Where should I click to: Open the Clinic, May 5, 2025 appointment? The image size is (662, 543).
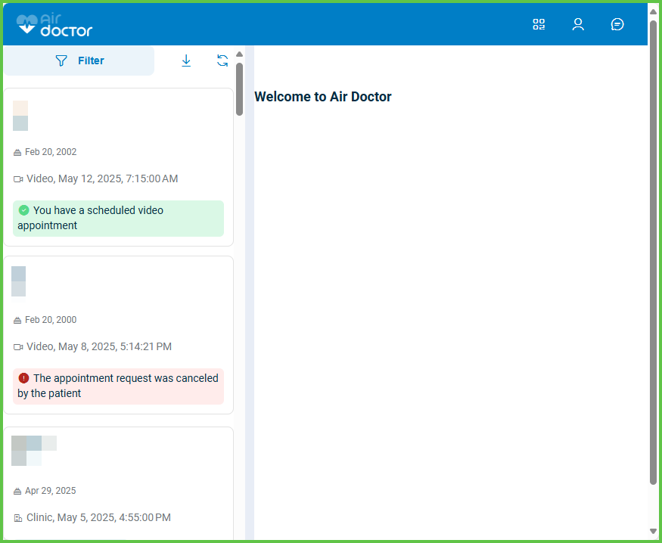pyautogui.click(x=98, y=518)
